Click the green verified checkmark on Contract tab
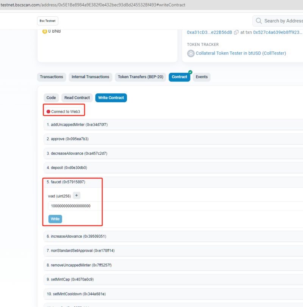Screen dimensions: 303x307 (190, 71)
